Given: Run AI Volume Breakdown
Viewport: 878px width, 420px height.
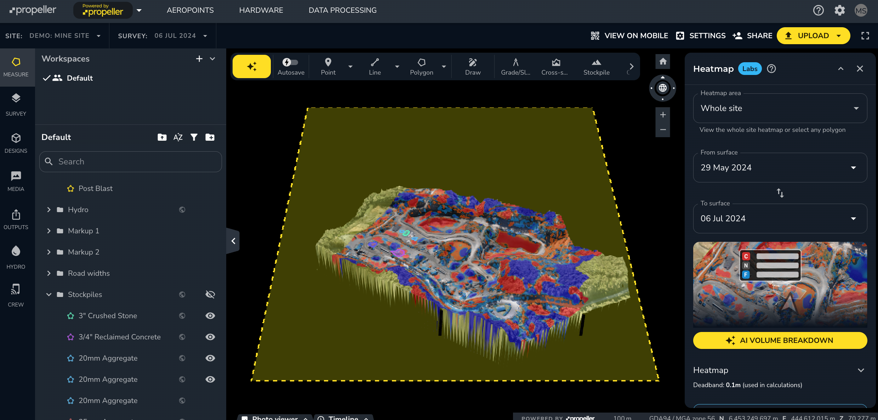Looking at the screenshot, I should pyautogui.click(x=780, y=340).
